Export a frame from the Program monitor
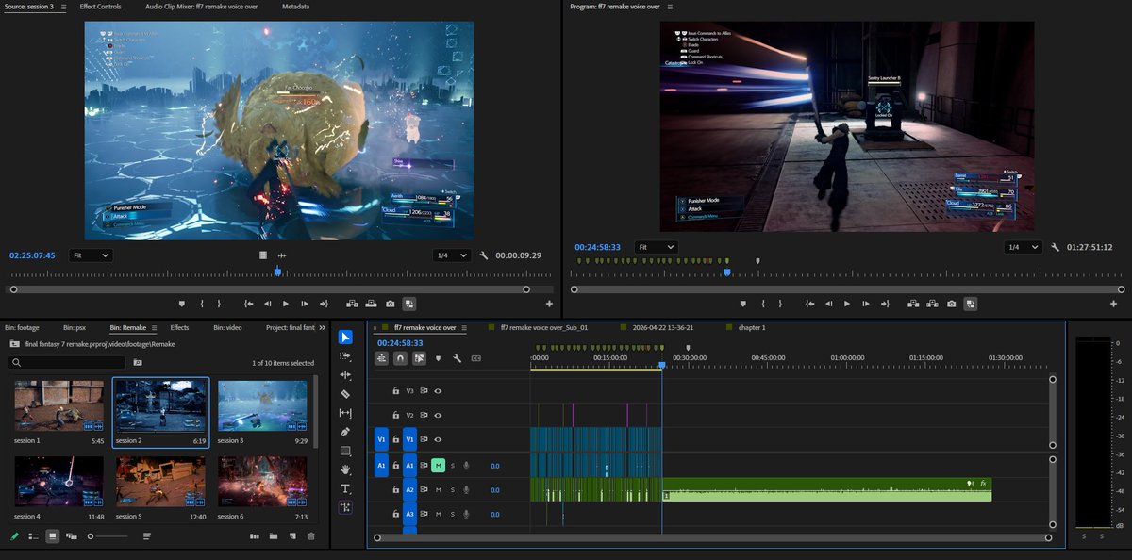The height and width of the screenshot is (560, 1132). (952, 304)
